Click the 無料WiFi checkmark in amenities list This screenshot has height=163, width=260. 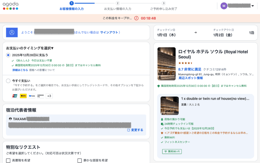click(162, 138)
